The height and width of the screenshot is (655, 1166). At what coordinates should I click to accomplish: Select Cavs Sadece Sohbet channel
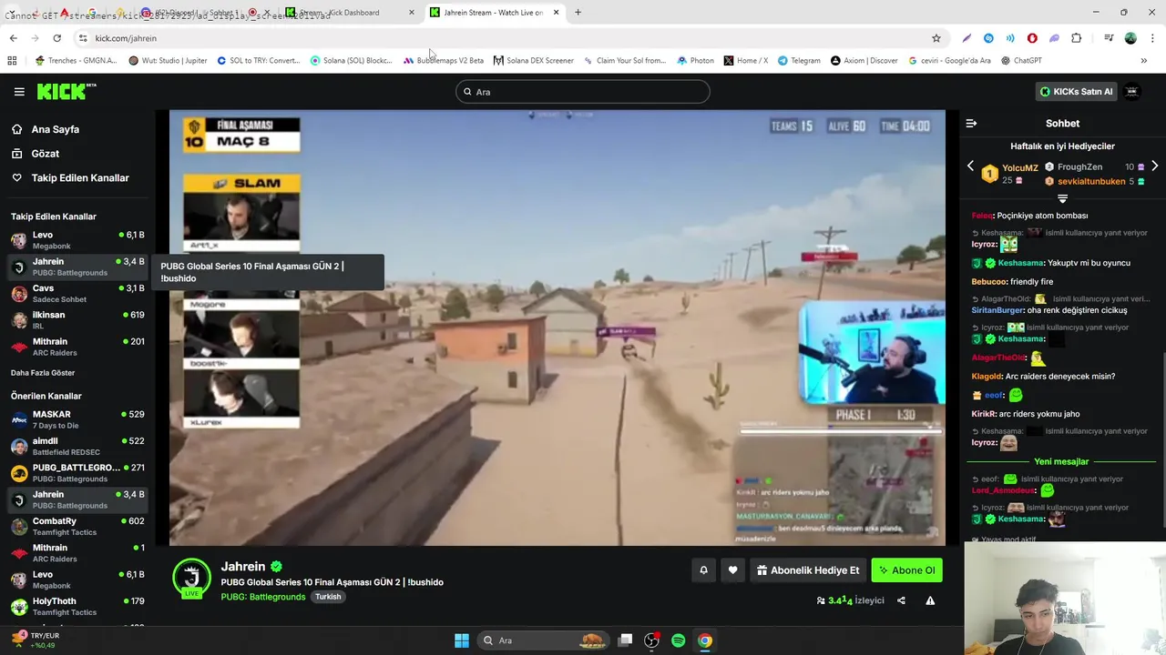(x=76, y=294)
